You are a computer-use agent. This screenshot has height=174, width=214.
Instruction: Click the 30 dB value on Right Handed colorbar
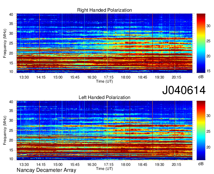click(x=209, y=26)
